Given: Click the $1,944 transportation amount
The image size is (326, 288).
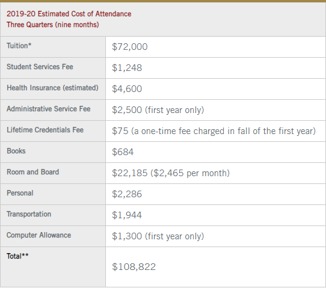Looking at the screenshot, I should coord(127,215).
